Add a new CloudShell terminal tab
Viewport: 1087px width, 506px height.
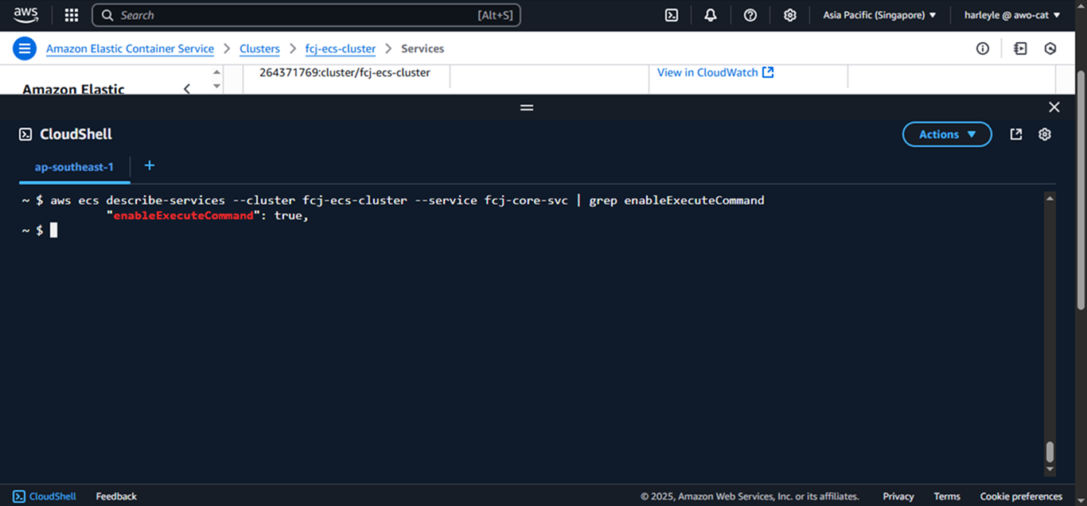pos(149,165)
